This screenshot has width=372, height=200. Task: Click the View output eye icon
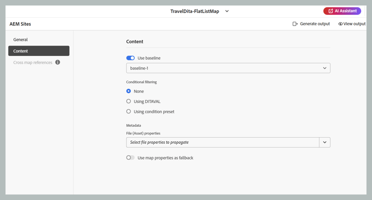[x=340, y=24]
